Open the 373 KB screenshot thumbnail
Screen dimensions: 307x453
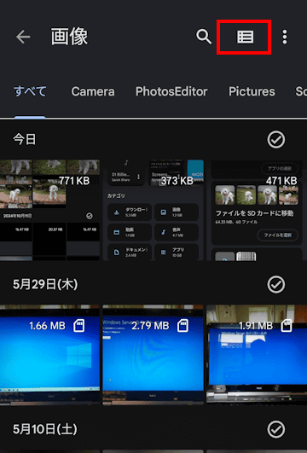153,210
